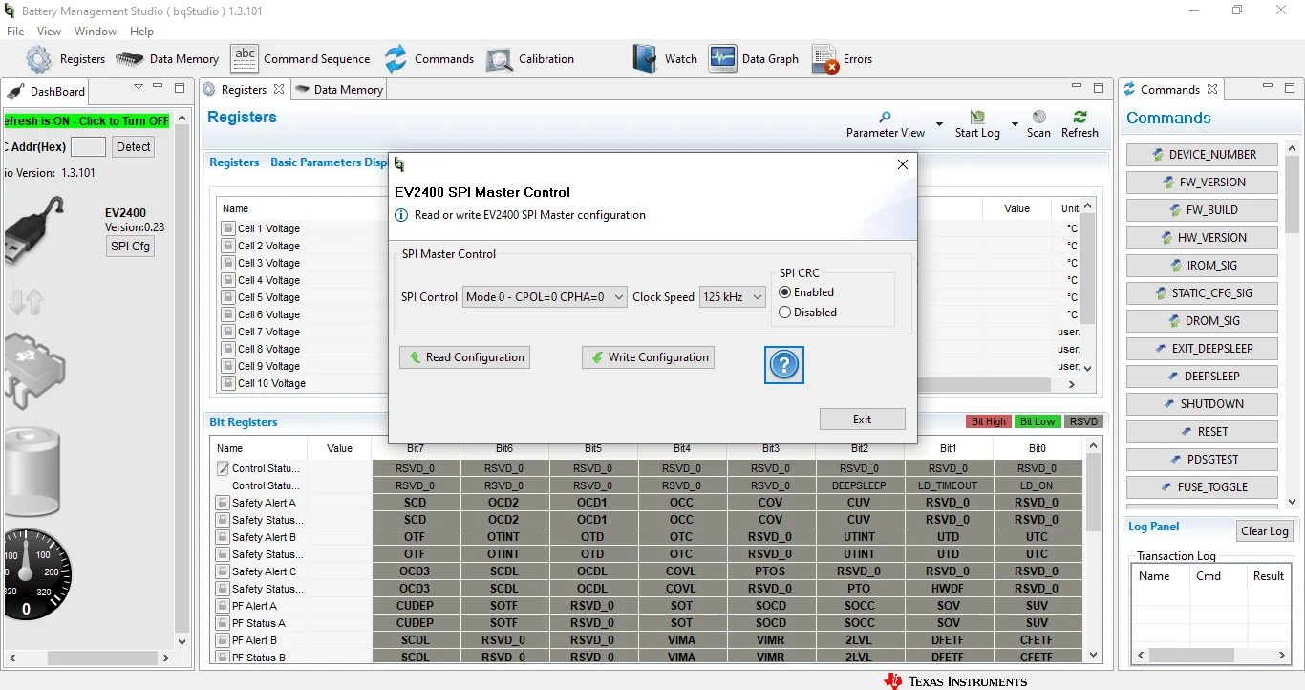Click the lock icon beside Cell 1 Voltage
1305x690 pixels.
coord(228,228)
